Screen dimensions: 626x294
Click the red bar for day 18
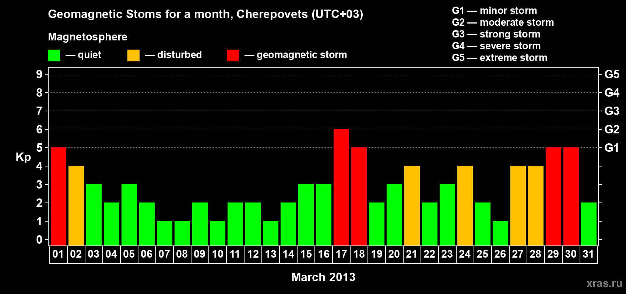tap(359, 196)
